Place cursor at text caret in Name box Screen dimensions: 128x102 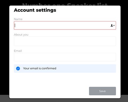point(15,25)
